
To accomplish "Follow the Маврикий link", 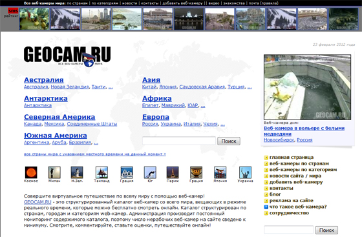I will coord(173,105).
